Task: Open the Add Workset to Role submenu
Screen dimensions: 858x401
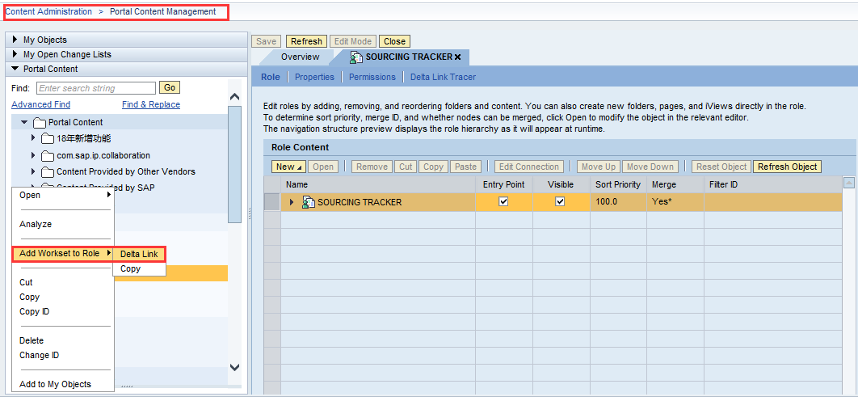Action: click(x=63, y=253)
